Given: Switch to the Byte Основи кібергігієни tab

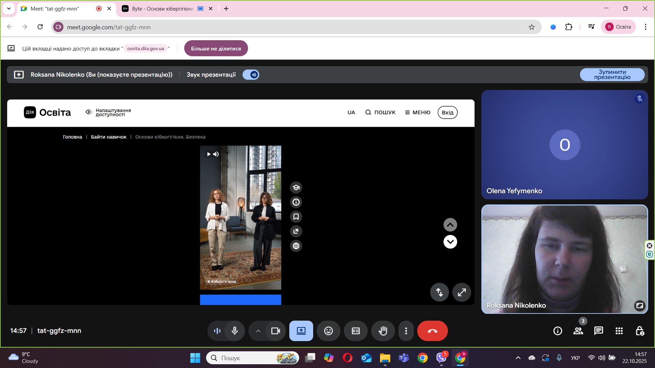Looking at the screenshot, I should pyautogui.click(x=163, y=9).
